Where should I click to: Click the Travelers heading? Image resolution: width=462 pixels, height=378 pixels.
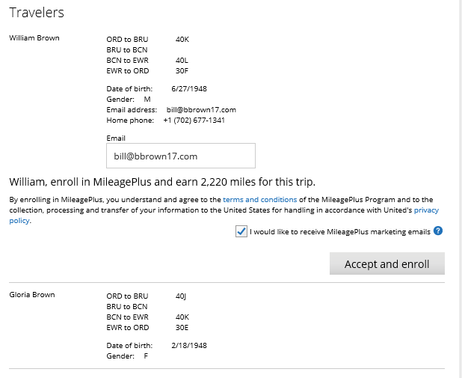(x=37, y=13)
